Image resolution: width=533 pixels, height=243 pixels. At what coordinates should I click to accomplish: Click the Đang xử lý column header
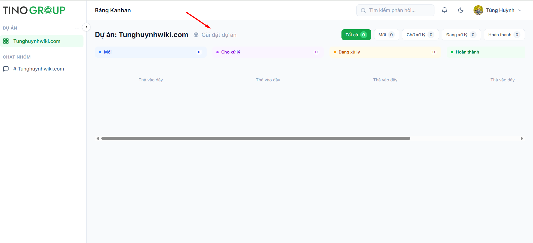(x=385, y=52)
